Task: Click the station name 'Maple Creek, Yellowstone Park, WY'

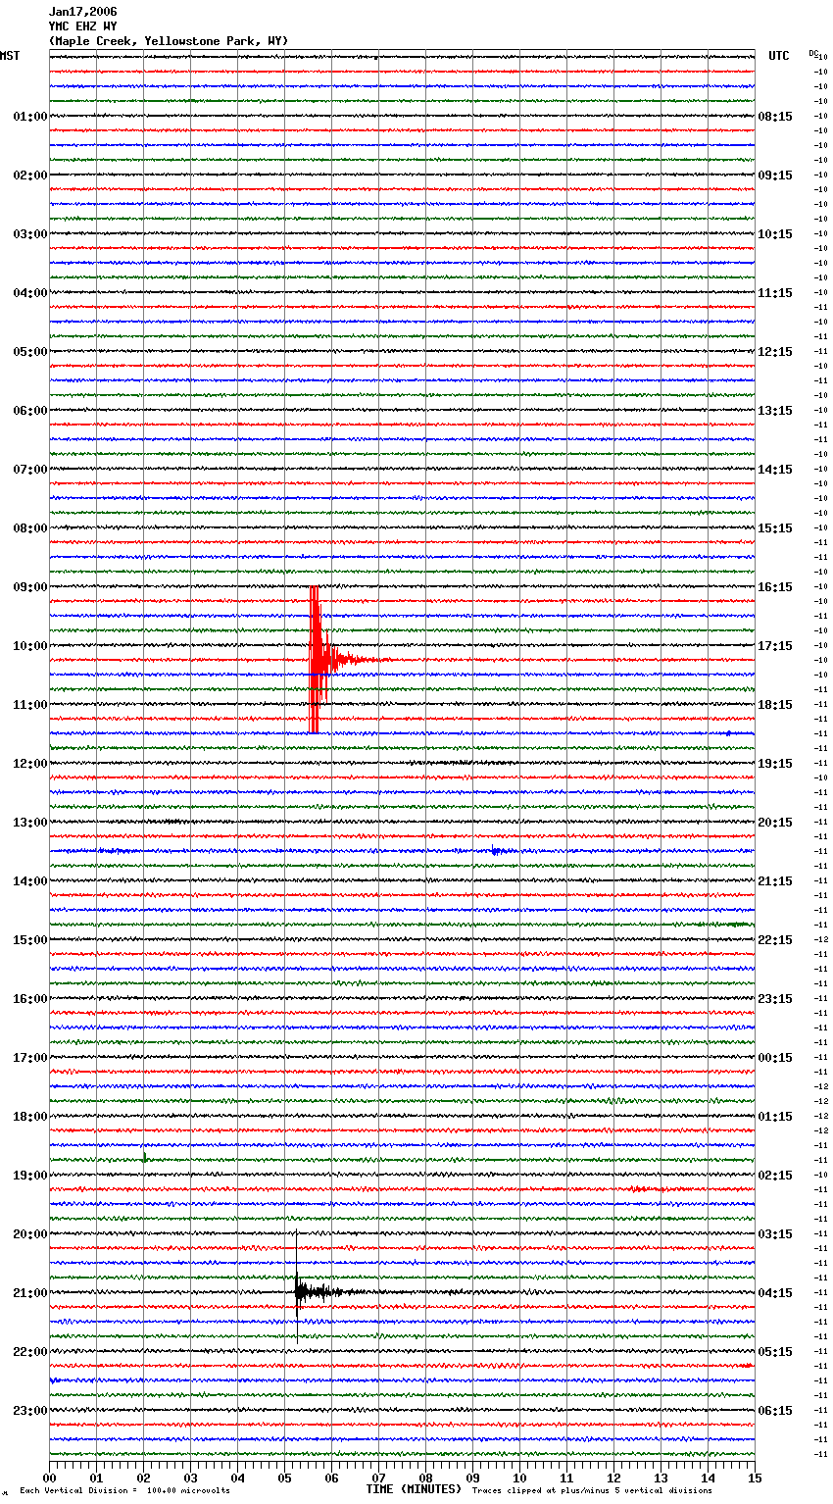Action: click(x=169, y=41)
